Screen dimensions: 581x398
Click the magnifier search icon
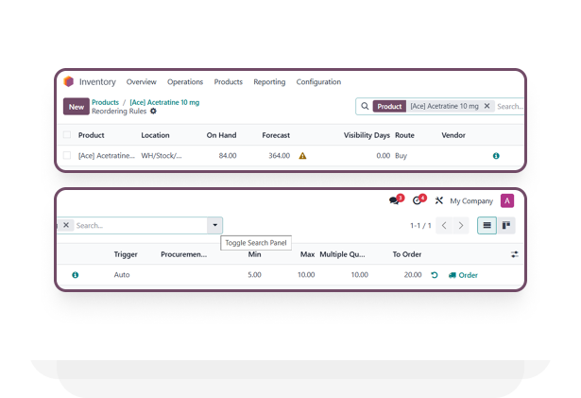(x=365, y=106)
